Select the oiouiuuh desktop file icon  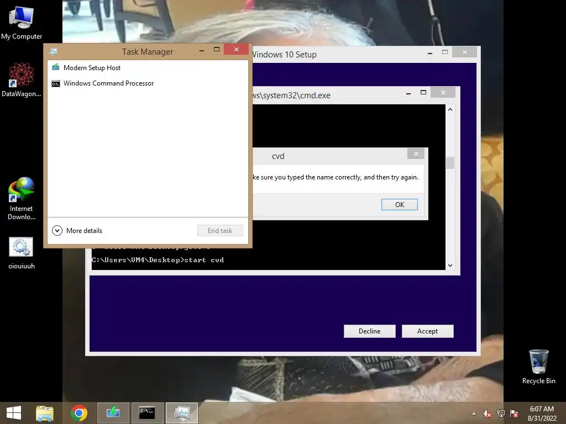click(x=22, y=253)
